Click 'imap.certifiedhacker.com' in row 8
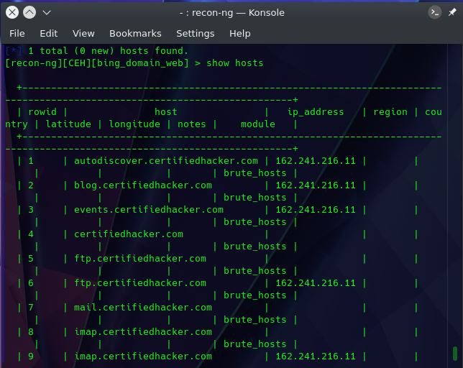Screen dimensions: 463x368 (143, 331)
